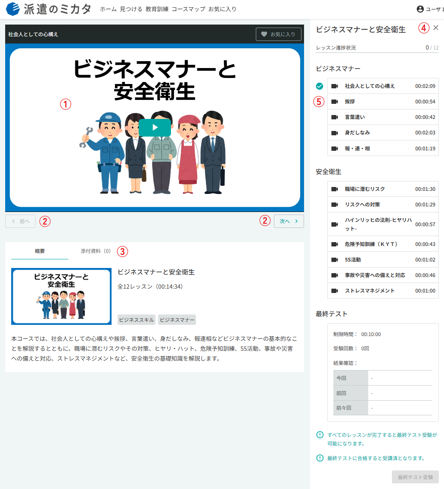The width and height of the screenshot is (444, 489).
Task: Click video camera icon for 挨拶 lesson
Action: point(335,102)
